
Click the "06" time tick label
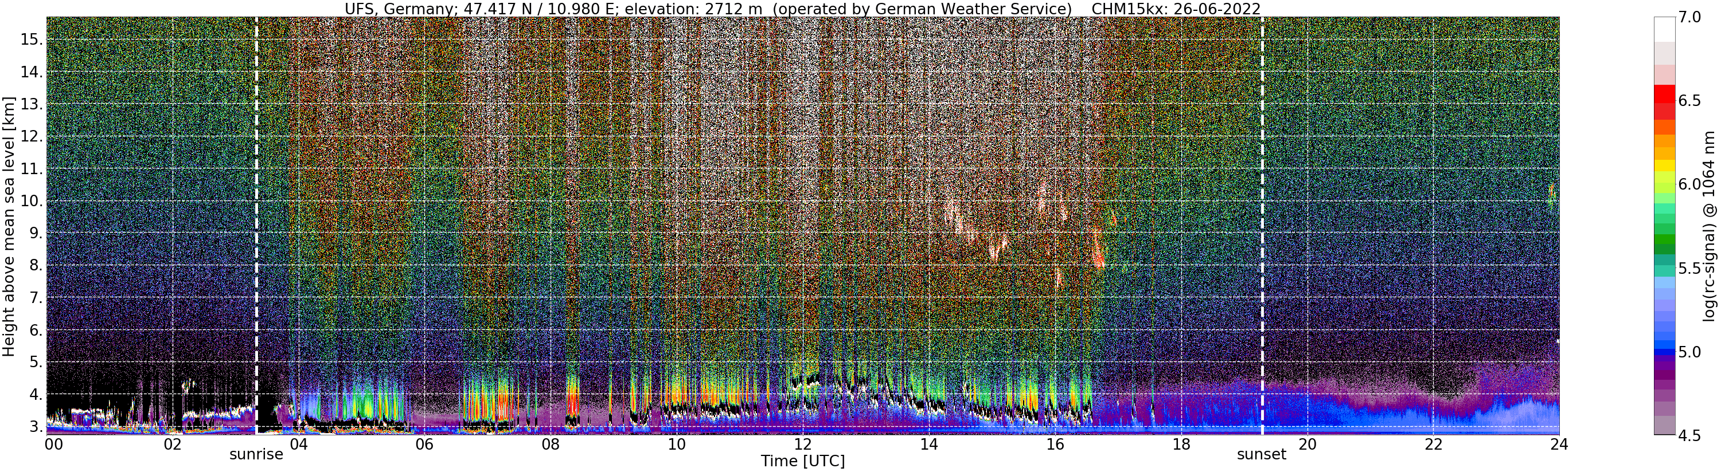click(424, 444)
